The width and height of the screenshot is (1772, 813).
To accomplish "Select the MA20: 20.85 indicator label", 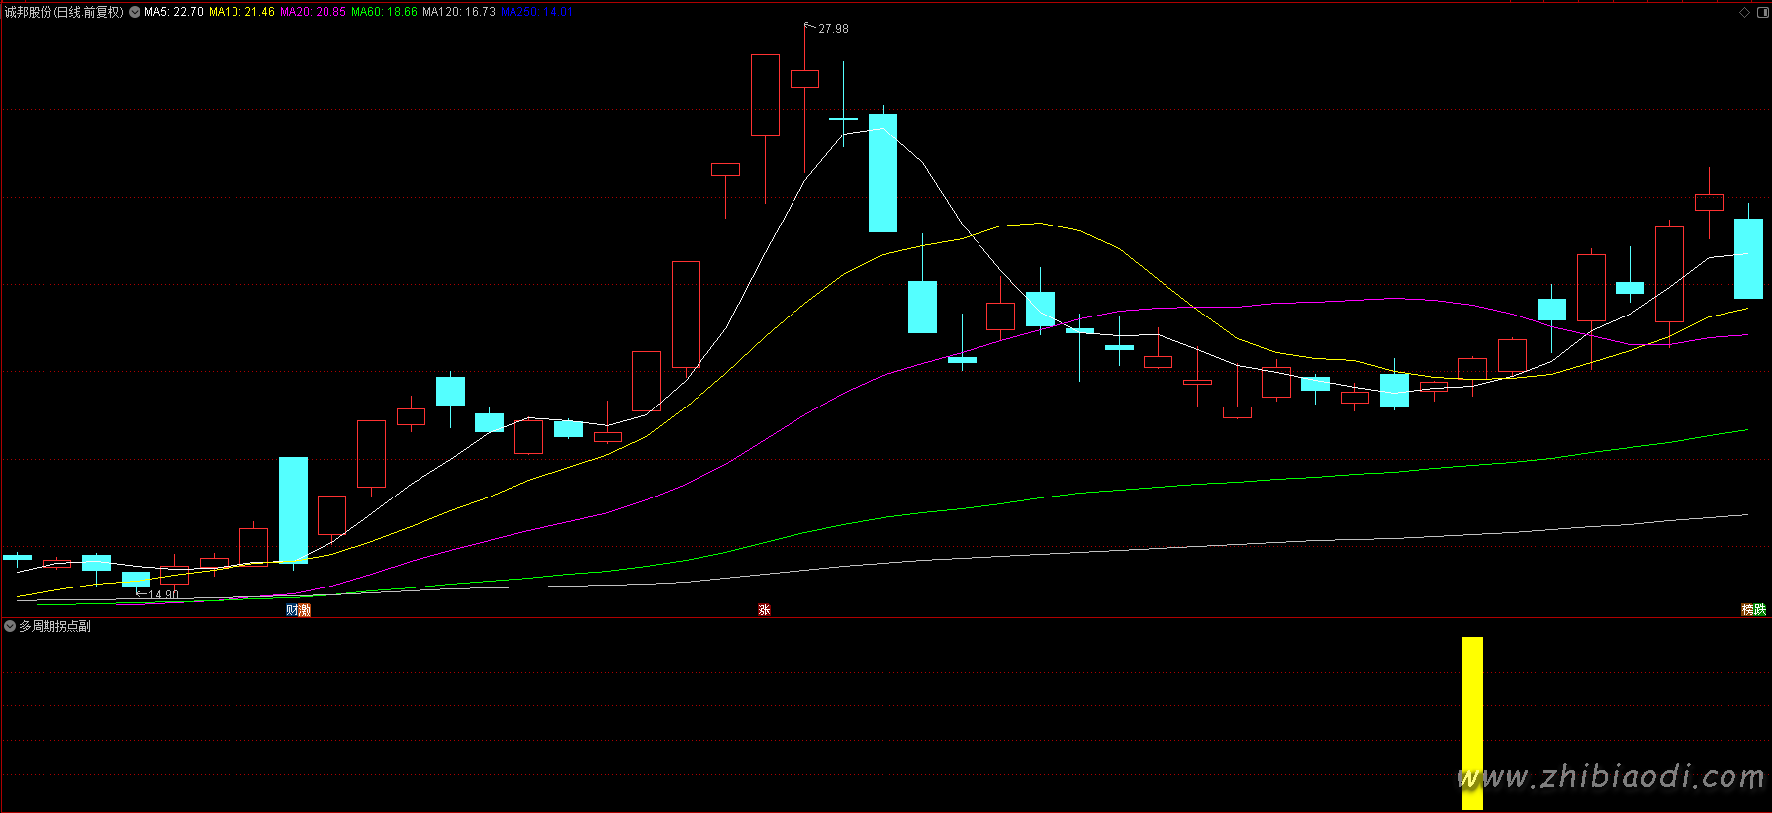I will click(313, 12).
